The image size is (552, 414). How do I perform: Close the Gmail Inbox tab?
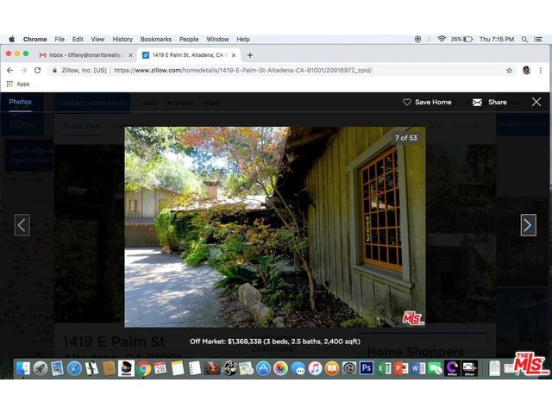pyautogui.click(x=130, y=55)
